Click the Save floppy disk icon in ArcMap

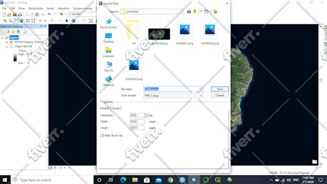tap(14, 14)
